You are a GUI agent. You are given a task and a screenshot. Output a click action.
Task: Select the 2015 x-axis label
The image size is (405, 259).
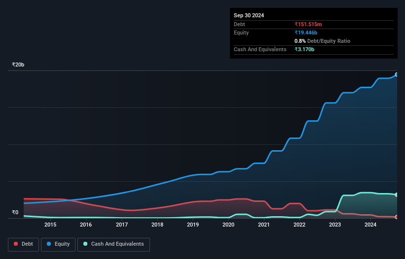pos(50,225)
